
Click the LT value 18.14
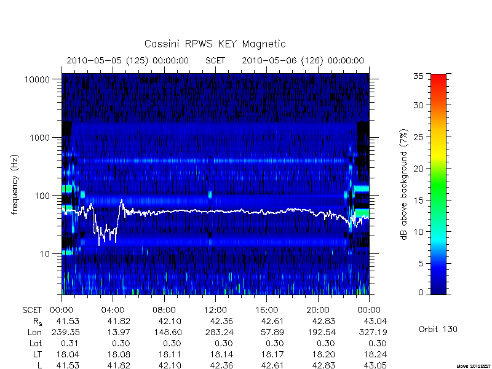[x=221, y=355]
